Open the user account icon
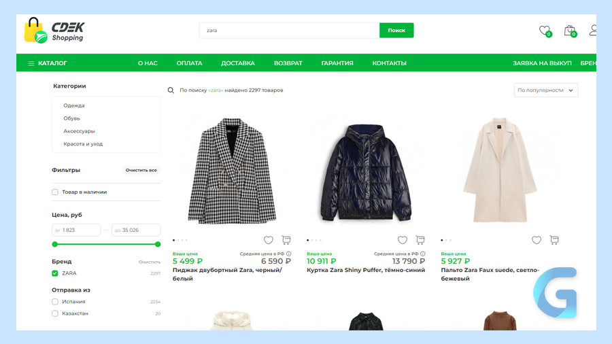The width and height of the screenshot is (612, 344). coord(593,30)
